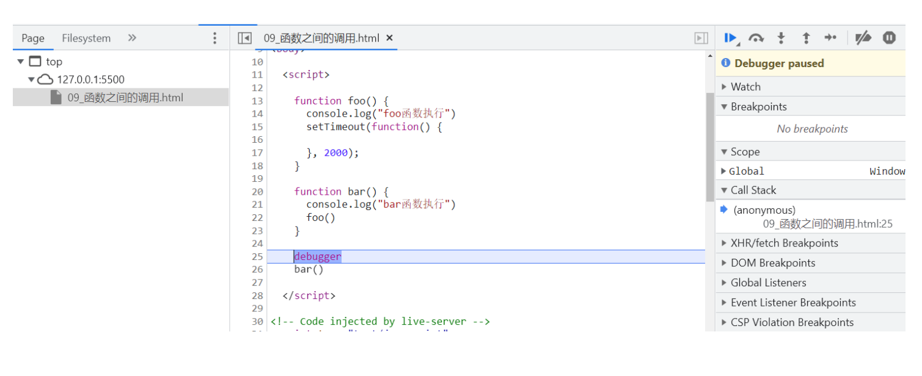Deactivate all breakpoints
The image size is (922, 376).
tap(863, 38)
